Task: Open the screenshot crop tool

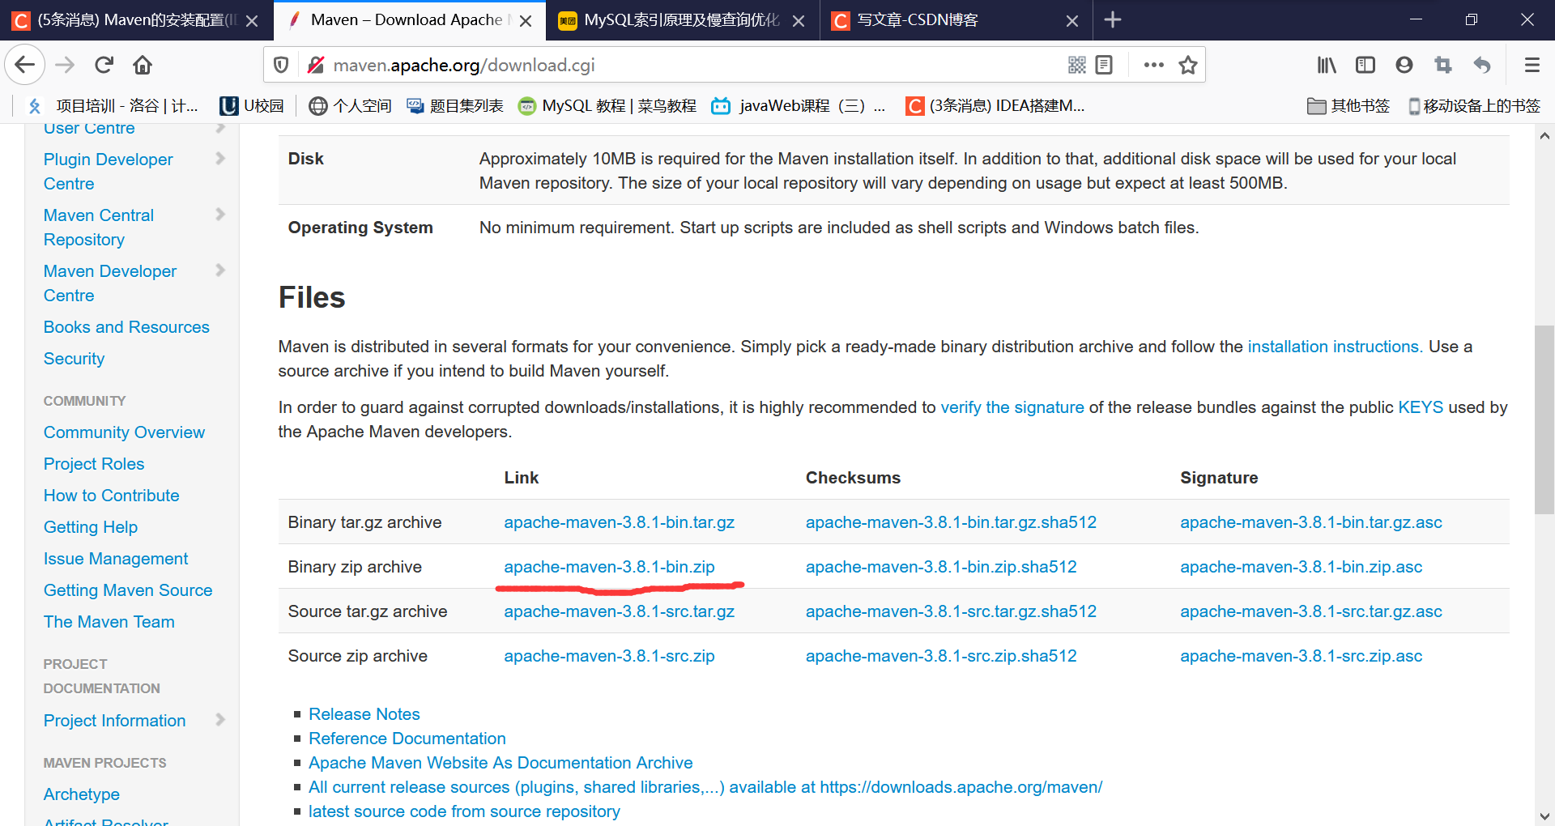Action: 1443,65
